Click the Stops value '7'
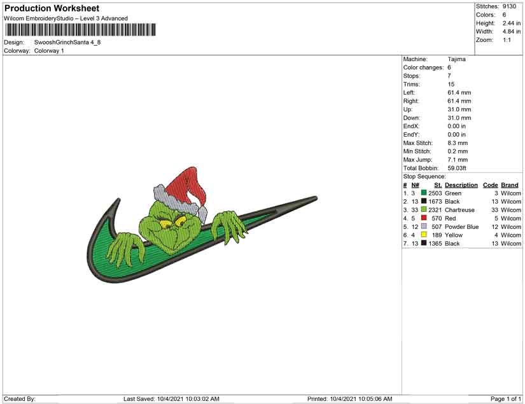The image size is (525, 404). 449,76
